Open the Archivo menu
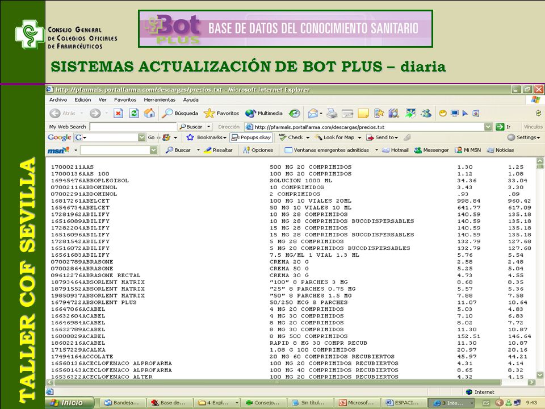Viewport: 545px width, 409px height. click(x=58, y=100)
